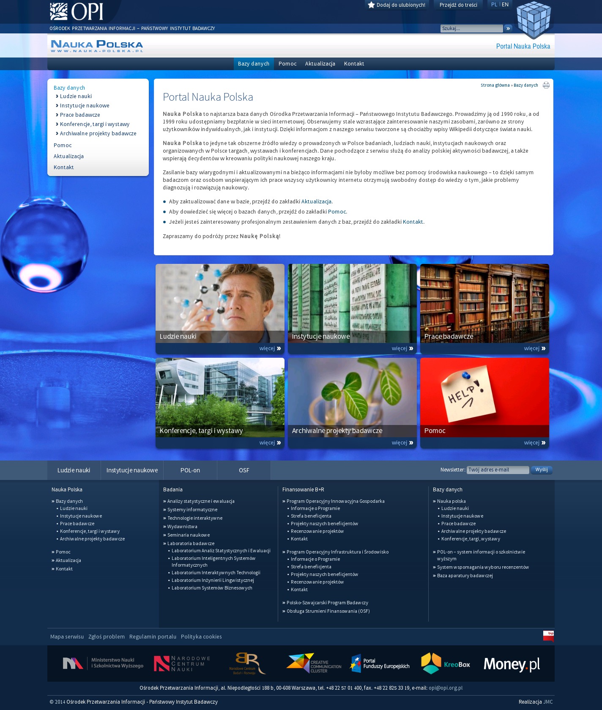602x710 pixels.
Task: Switch language to EN
Action: 505,5
